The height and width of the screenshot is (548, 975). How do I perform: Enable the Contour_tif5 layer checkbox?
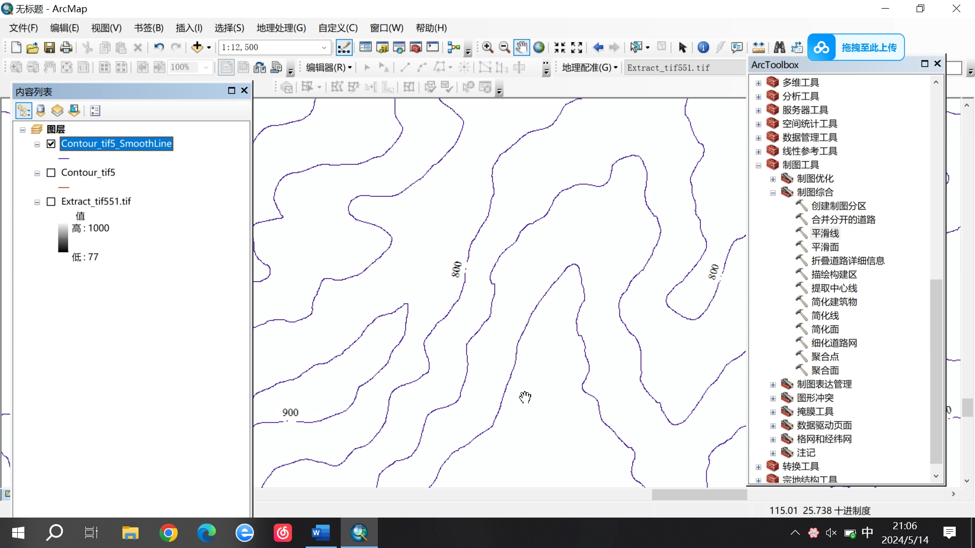[51, 173]
